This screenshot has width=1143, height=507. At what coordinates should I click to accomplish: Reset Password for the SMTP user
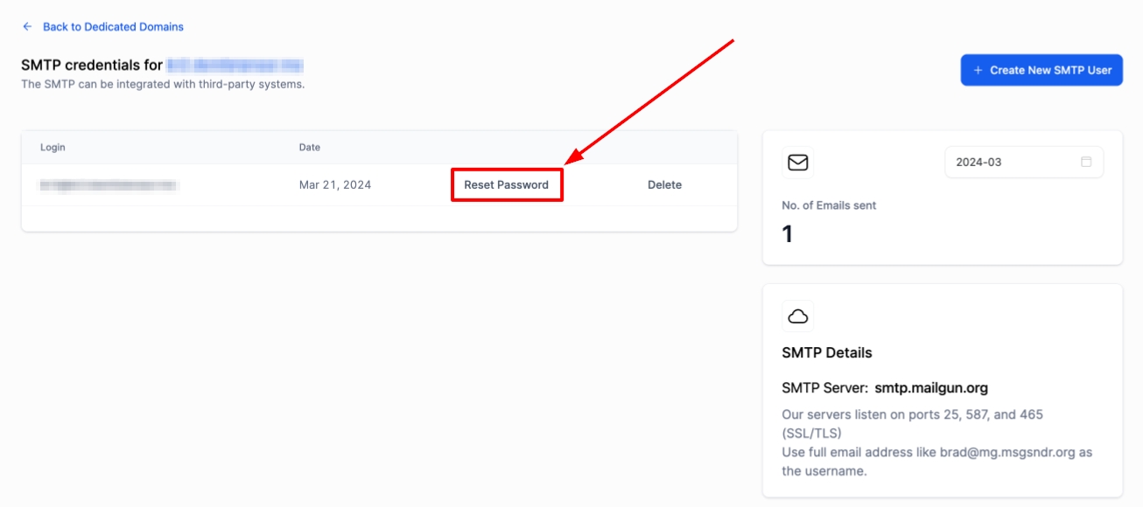click(506, 185)
